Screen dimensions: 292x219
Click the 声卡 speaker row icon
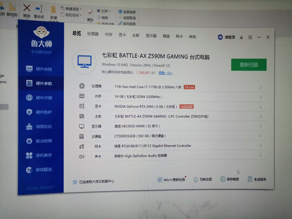click(x=82, y=156)
